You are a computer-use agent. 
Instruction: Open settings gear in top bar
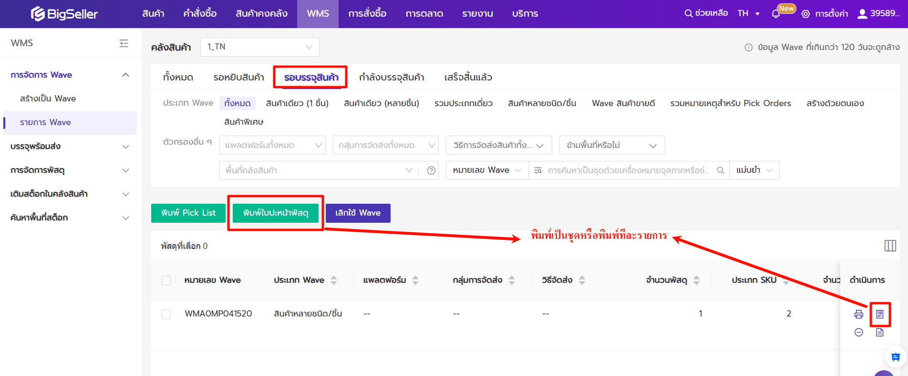805,14
